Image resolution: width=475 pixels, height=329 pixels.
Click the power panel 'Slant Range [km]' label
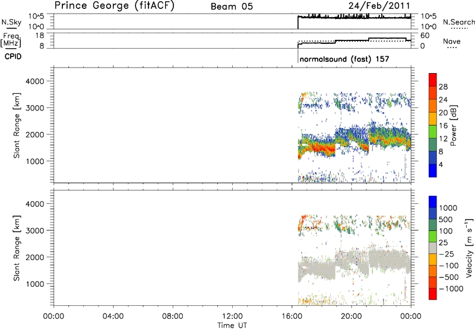pyautogui.click(x=17, y=125)
